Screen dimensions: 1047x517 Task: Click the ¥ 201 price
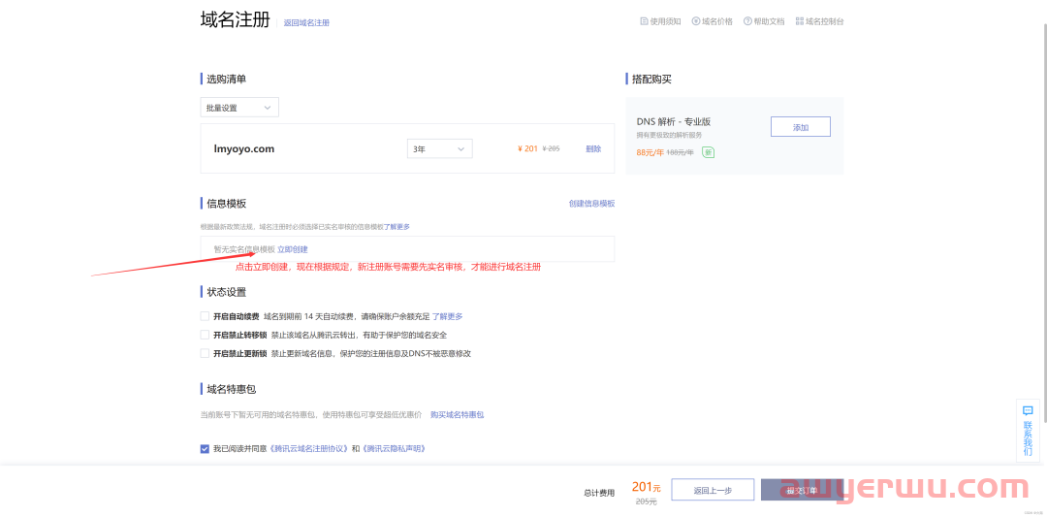coord(527,149)
